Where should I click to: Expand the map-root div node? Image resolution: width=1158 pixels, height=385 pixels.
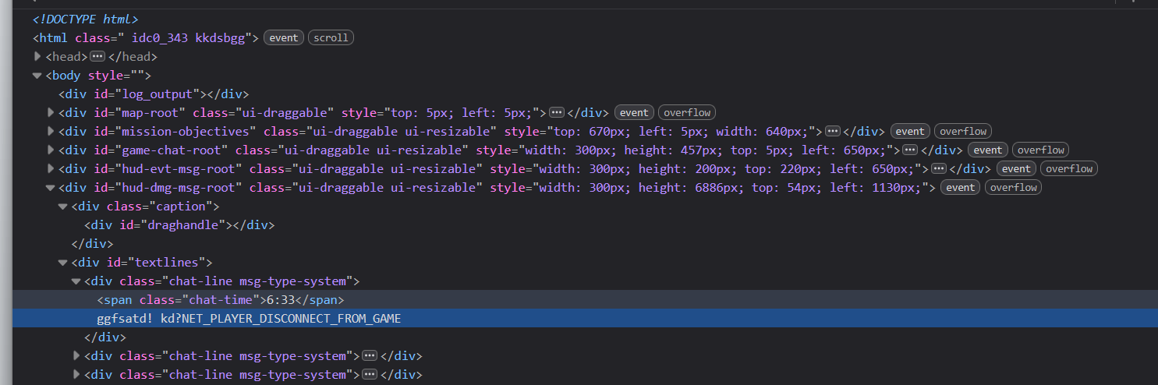pos(51,113)
